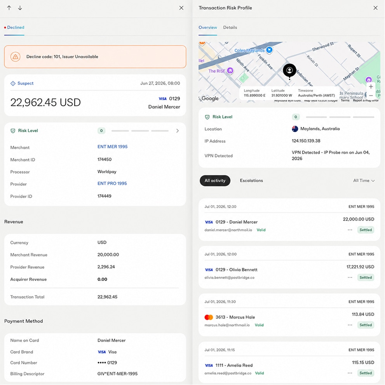Switch to the Details tab

[230, 28]
